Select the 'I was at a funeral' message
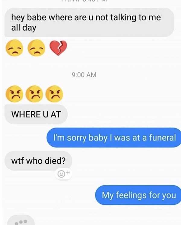181x225 pixels. point(114,138)
